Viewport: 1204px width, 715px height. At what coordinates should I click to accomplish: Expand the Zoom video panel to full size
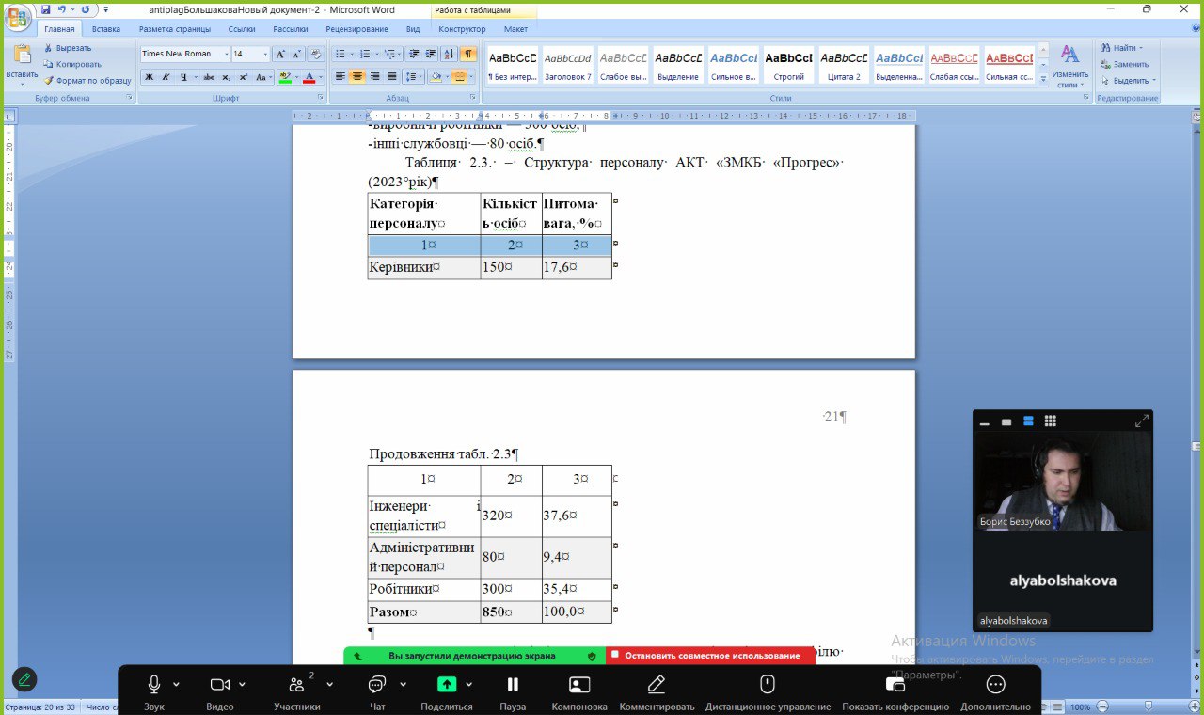pyautogui.click(x=1141, y=421)
